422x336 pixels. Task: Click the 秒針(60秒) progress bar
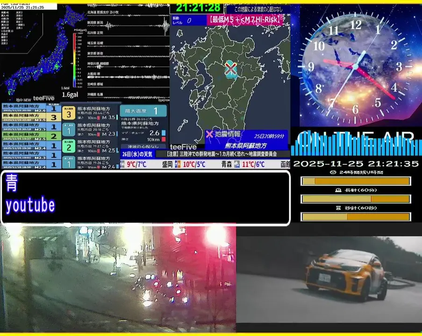pos(356,217)
